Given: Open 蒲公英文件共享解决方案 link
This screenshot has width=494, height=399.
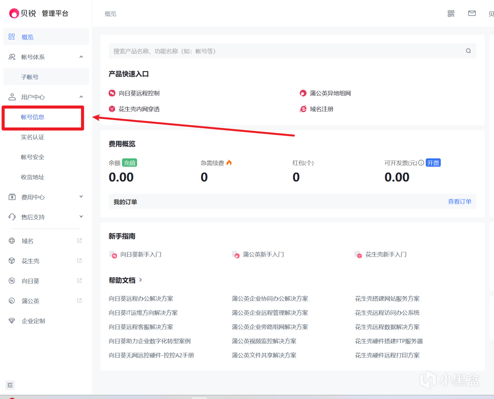Looking at the screenshot, I should pos(264,355).
